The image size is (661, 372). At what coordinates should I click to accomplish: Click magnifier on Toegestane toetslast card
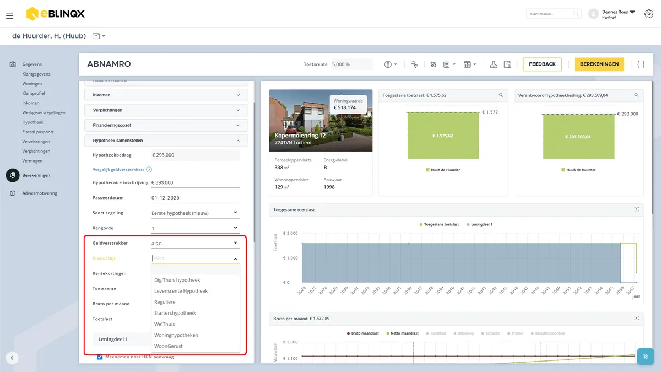(x=501, y=95)
